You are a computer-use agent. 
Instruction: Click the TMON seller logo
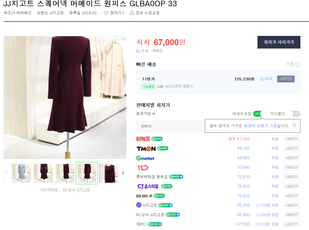(146, 149)
